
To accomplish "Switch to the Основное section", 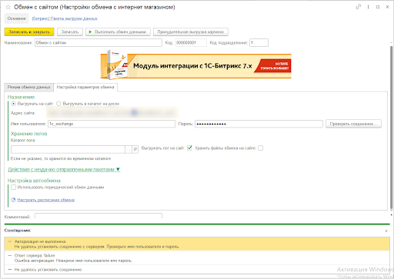I will 16,18.
